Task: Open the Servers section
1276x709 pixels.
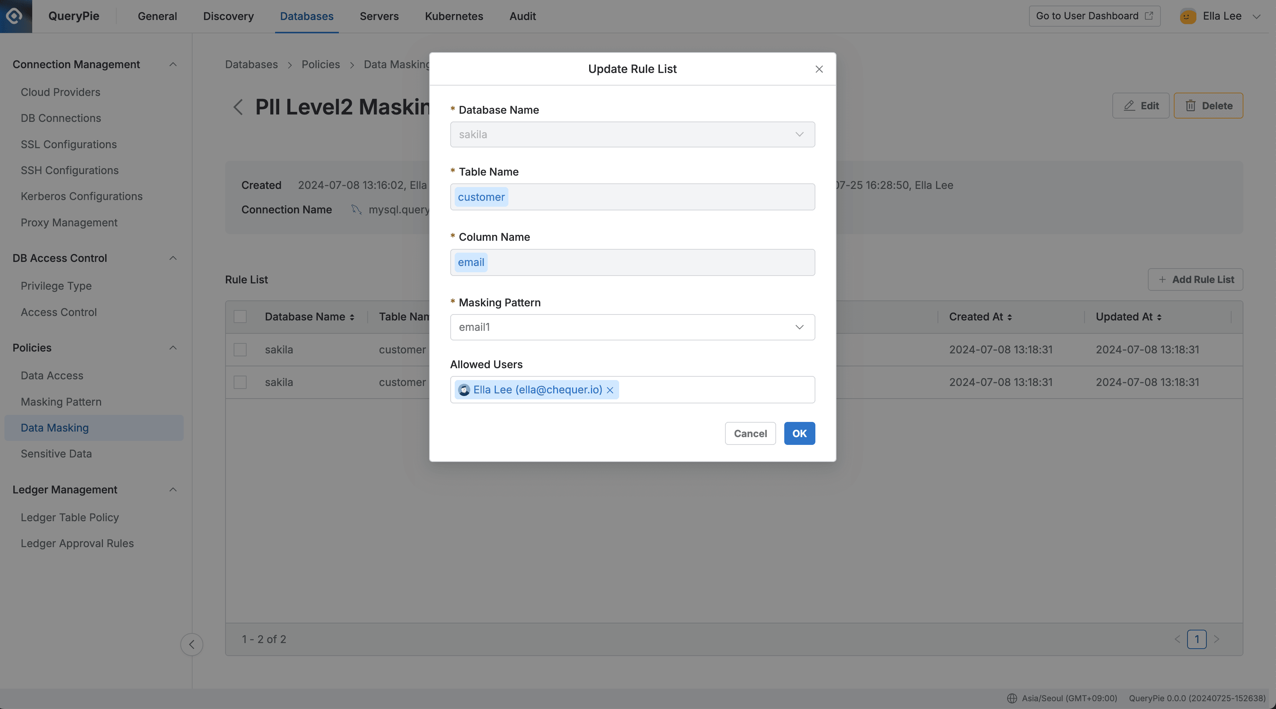Action: tap(379, 16)
